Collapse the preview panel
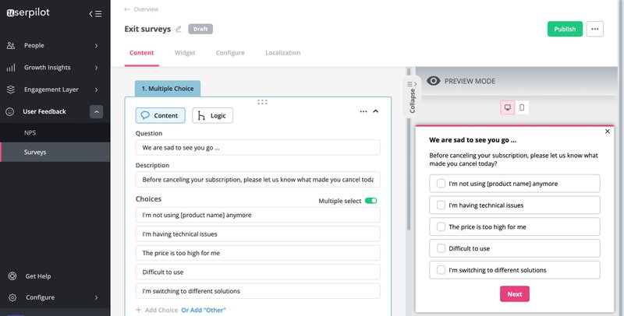This screenshot has width=624, height=316. pos(413,97)
